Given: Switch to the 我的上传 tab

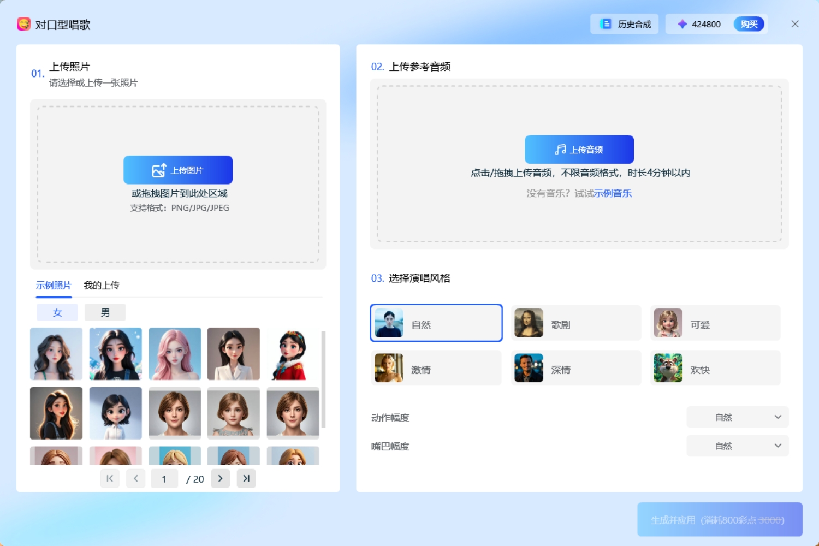Looking at the screenshot, I should click(x=102, y=286).
